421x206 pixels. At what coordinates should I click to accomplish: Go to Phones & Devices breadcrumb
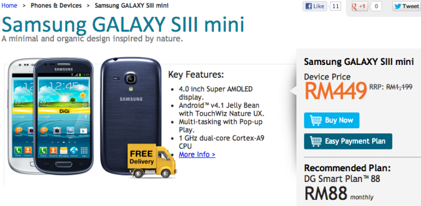[x=56, y=6]
